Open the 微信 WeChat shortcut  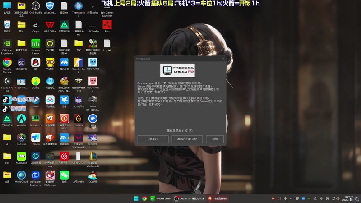64,177
